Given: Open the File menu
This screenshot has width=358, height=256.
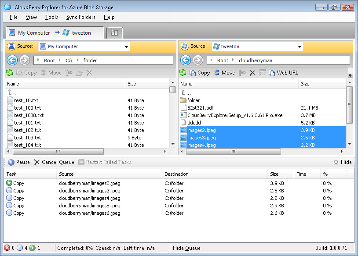Looking at the screenshot, I should point(14,17).
